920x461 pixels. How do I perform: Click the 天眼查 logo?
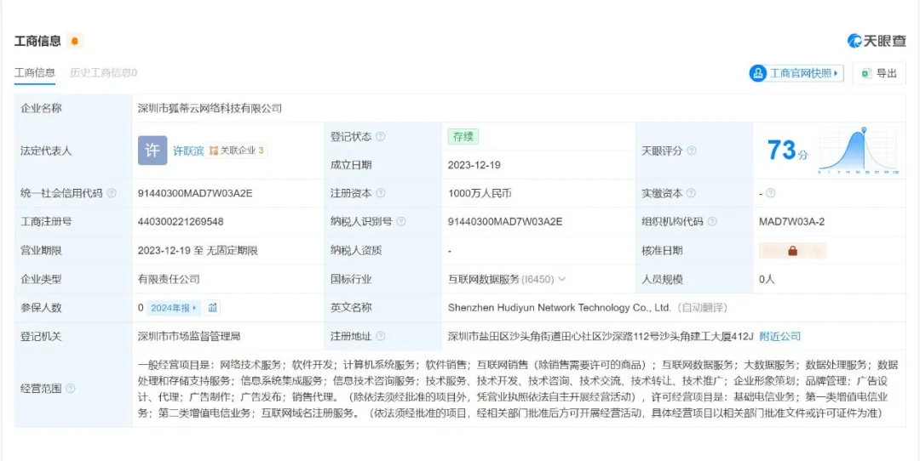[877, 41]
